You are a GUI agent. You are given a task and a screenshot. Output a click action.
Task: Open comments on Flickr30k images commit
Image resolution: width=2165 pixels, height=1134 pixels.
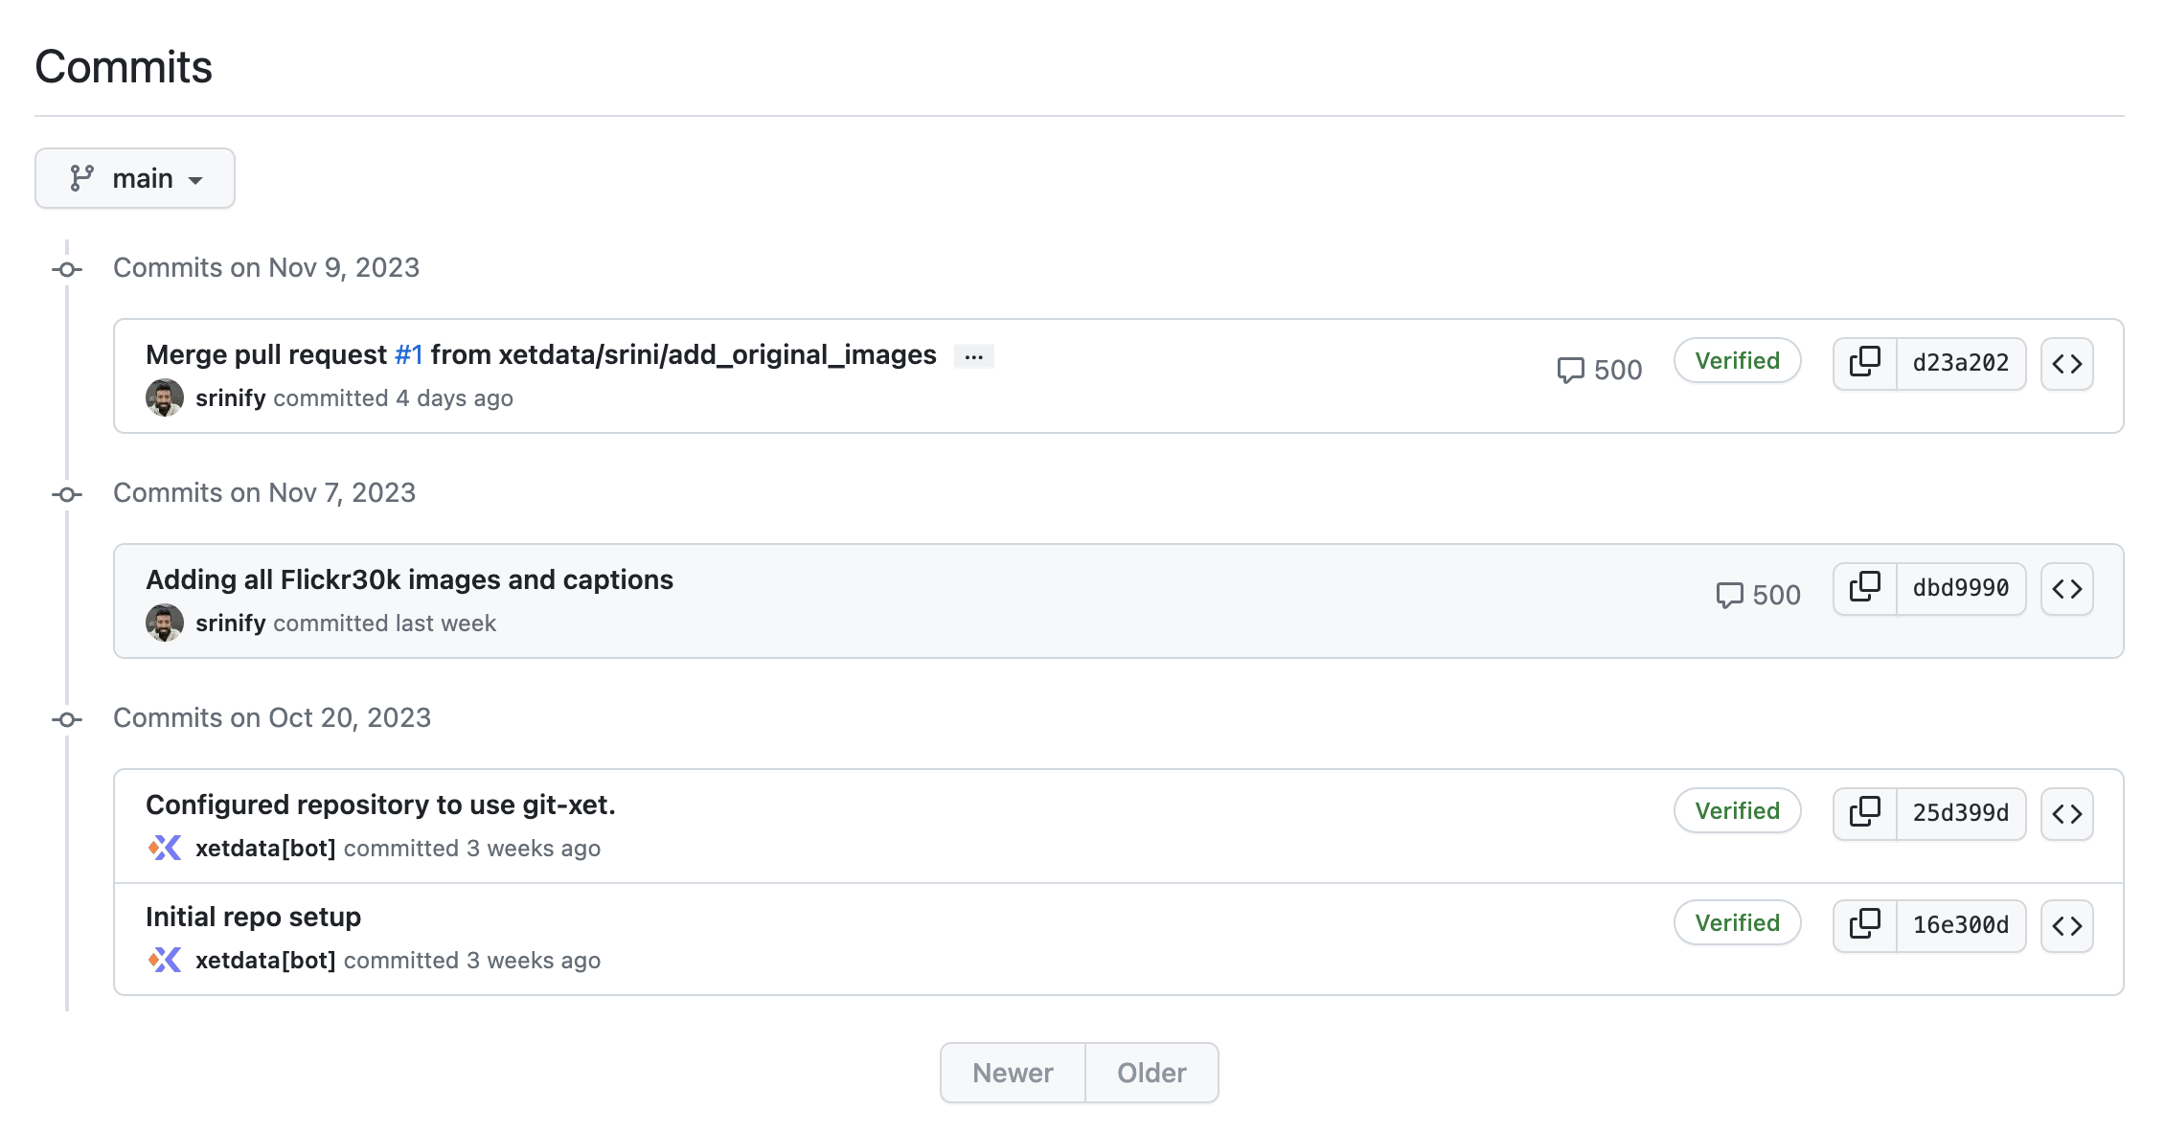tap(1758, 595)
